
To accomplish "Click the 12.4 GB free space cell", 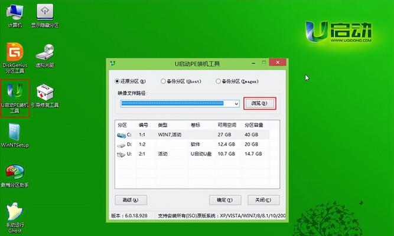I will coord(226,145).
